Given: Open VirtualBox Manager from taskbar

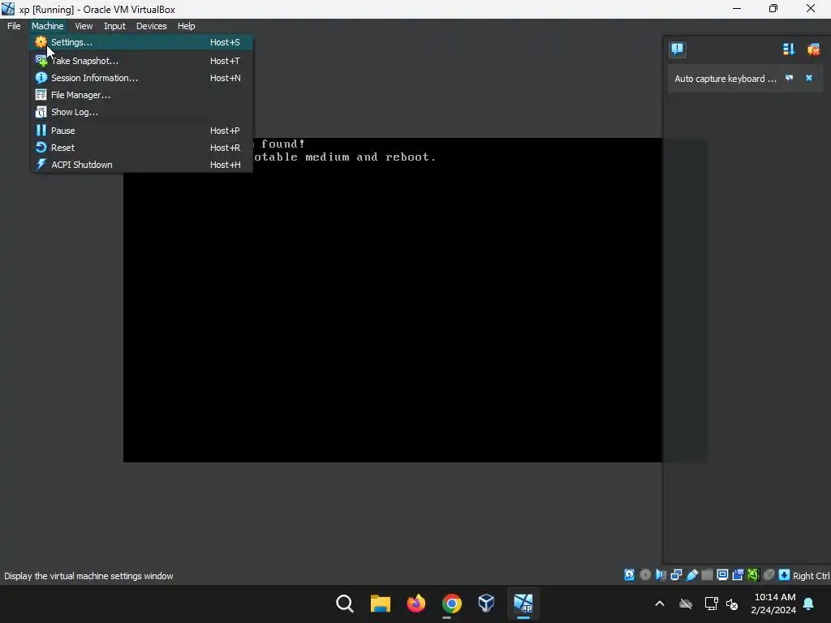Looking at the screenshot, I should coord(487,604).
